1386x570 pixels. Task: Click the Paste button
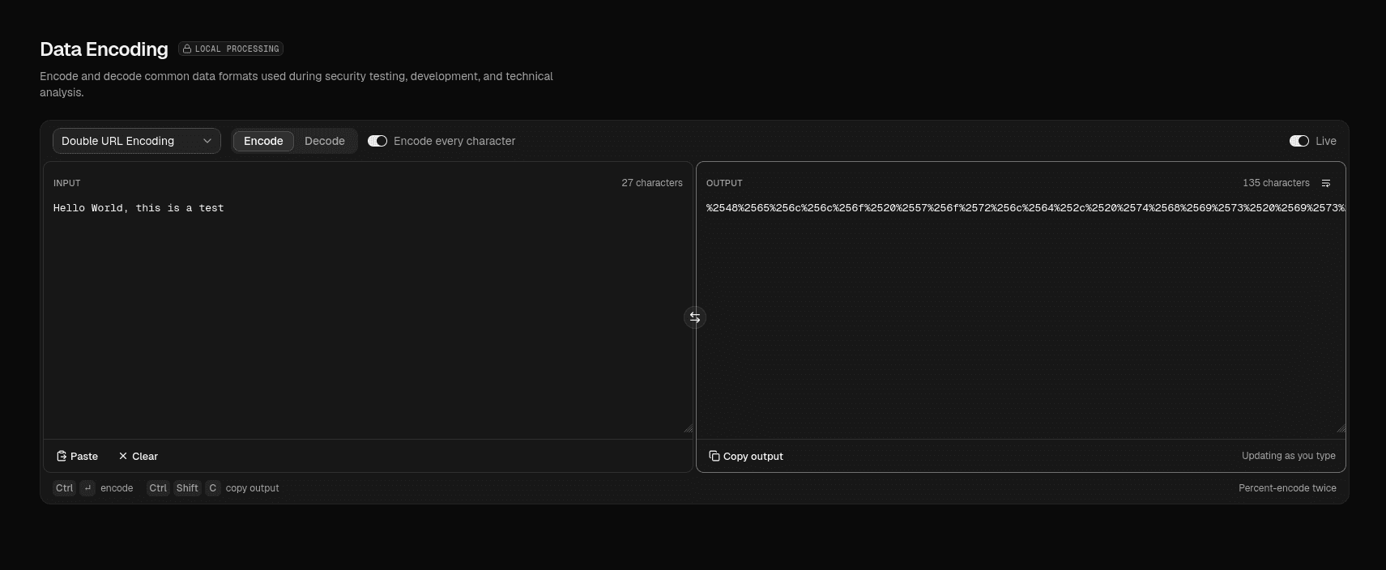[x=77, y=456]
